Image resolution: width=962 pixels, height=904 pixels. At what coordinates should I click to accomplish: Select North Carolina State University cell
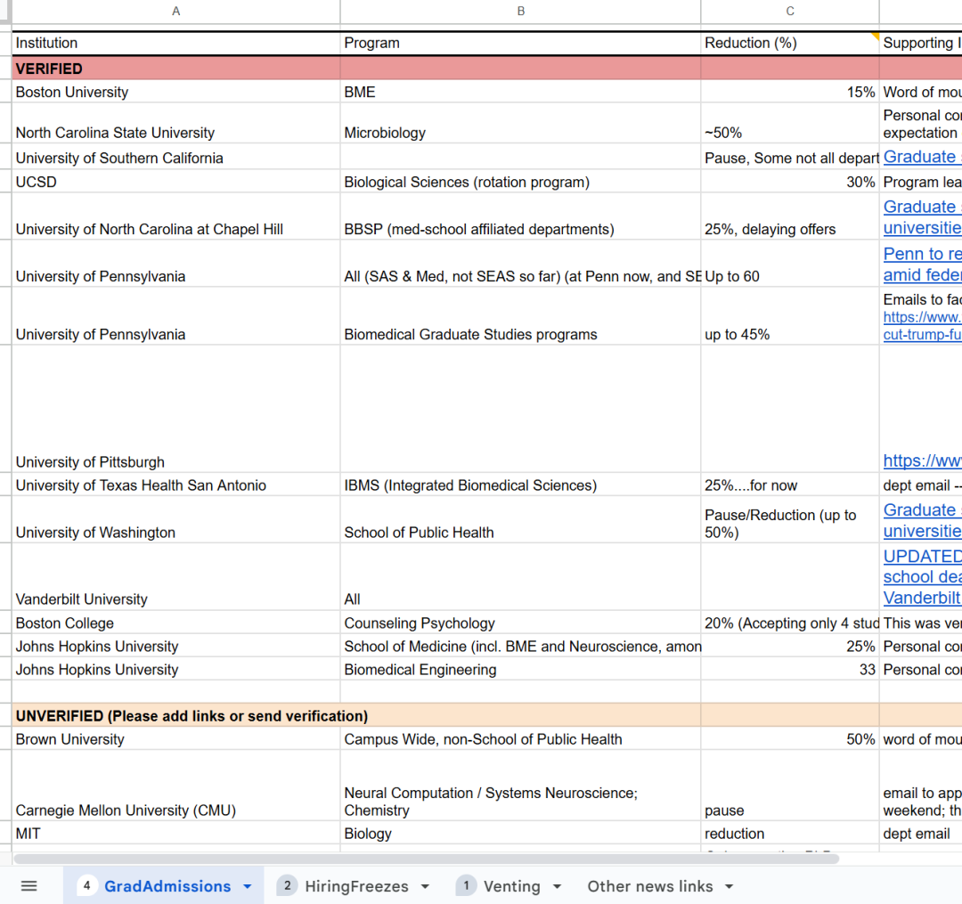(x=176, y=123)
